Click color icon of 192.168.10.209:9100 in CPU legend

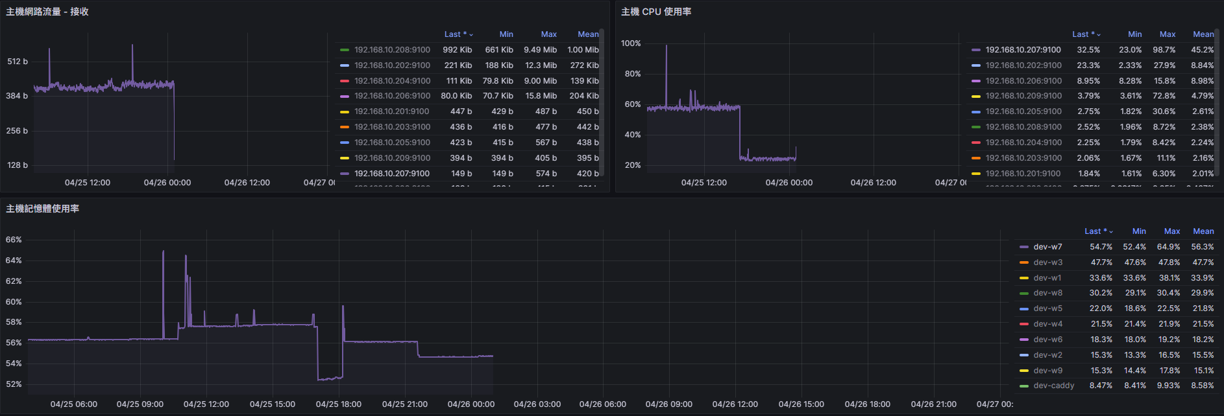coord(975,97)
